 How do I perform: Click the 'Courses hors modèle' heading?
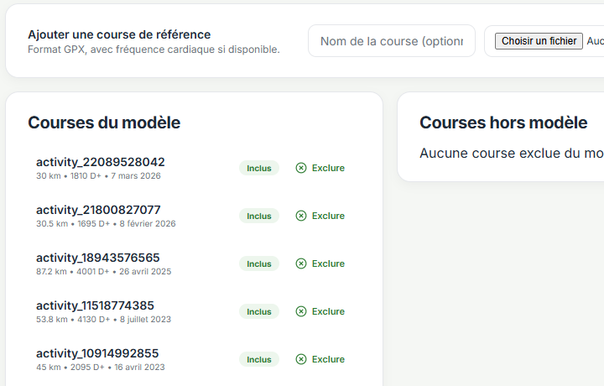click(503, 123)
